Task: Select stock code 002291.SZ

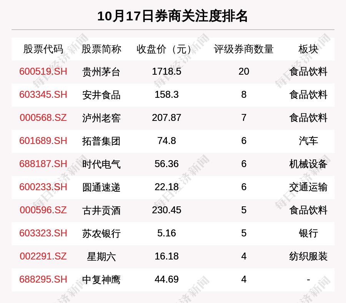Action: tap(43, 256)
